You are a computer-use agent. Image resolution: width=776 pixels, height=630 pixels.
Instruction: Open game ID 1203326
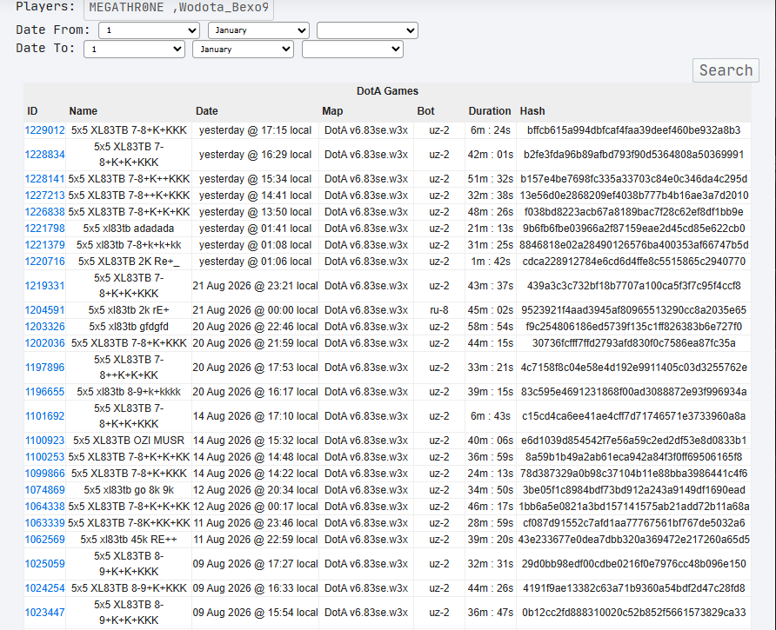tap(44, 327)
